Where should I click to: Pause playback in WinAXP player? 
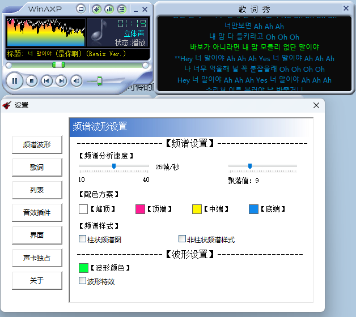click(x=15, y=81)
